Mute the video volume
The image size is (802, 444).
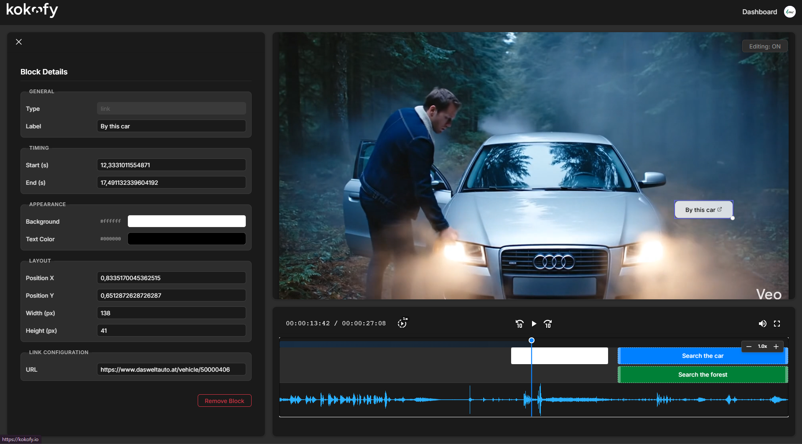[762, 324]
